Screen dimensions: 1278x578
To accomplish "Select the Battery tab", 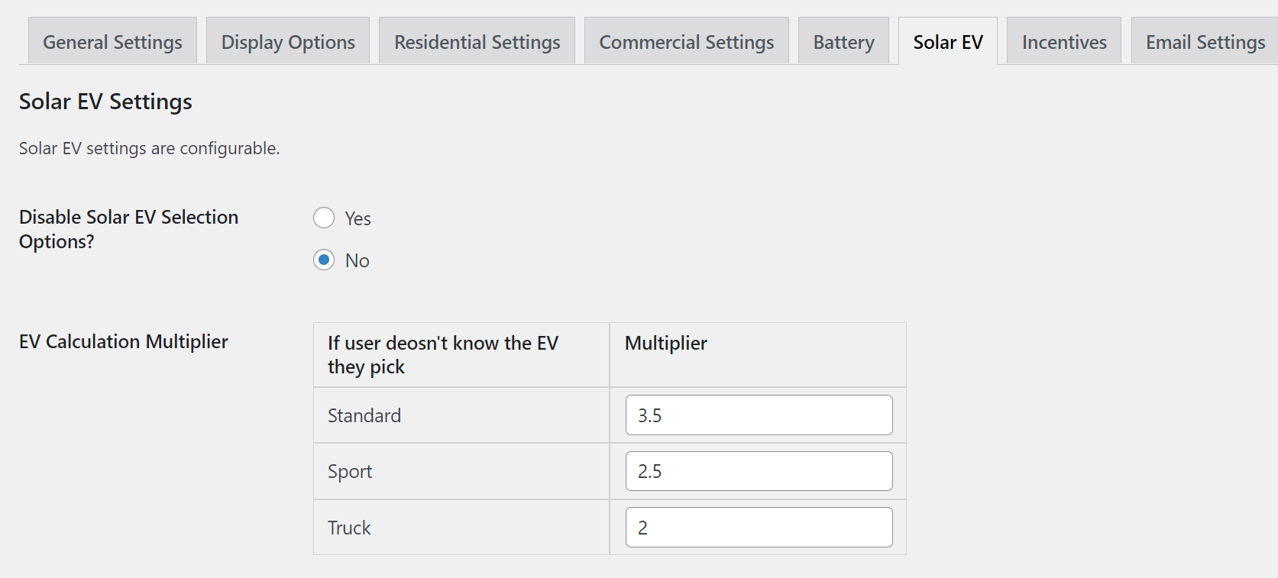I will click(843, 42).
